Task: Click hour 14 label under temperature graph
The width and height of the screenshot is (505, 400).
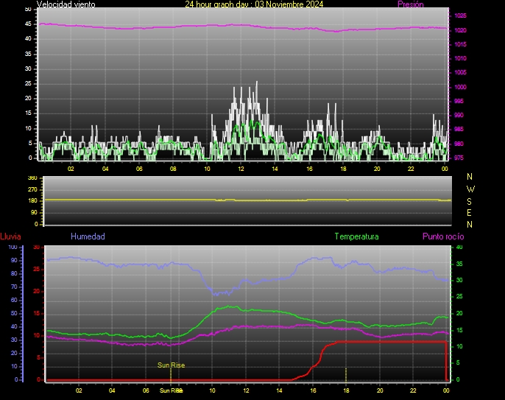Action: [x=279, y=390]
